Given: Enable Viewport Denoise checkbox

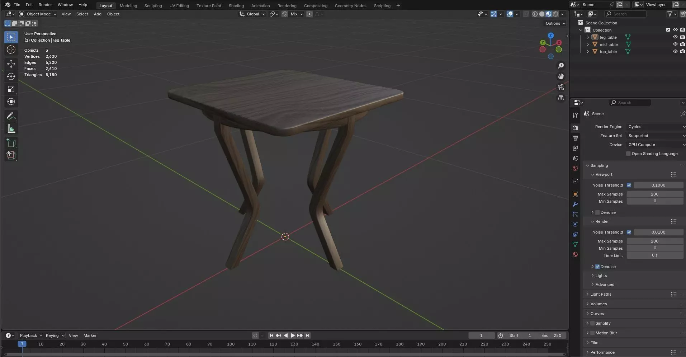Looking at the screenshot, I should (597, 212).
